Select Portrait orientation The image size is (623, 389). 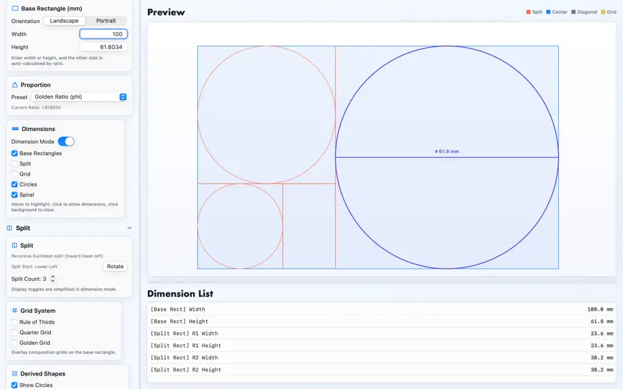click(x=105, y=21)
